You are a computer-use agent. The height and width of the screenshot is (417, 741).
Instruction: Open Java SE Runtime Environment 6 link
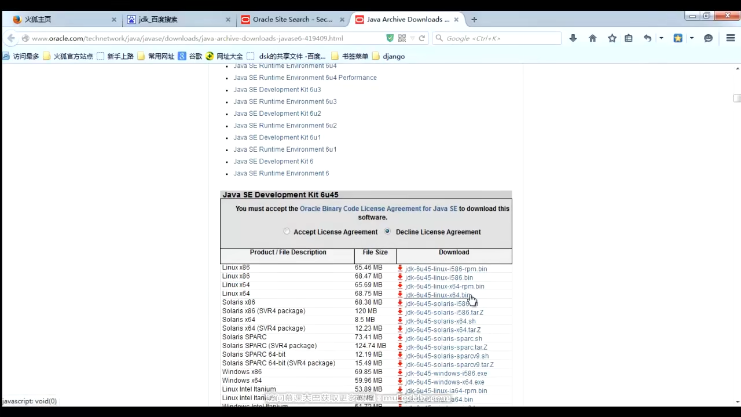pos(281,173)
